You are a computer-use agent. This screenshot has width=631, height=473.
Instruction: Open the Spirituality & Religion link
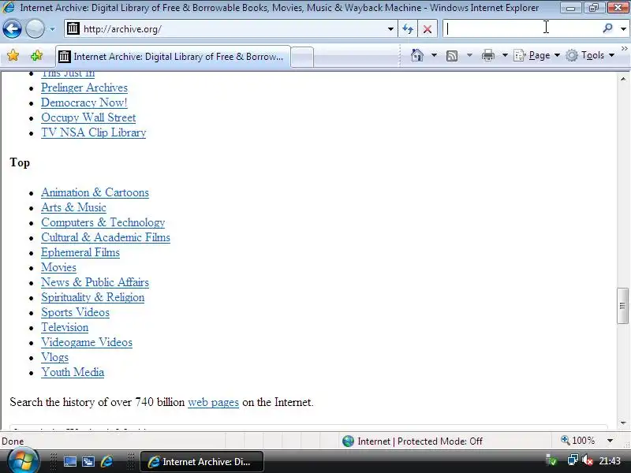pos(92,297)
